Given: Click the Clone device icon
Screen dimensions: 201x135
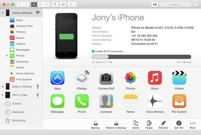Looking at the screenshot, I should (x=135, y=123).
